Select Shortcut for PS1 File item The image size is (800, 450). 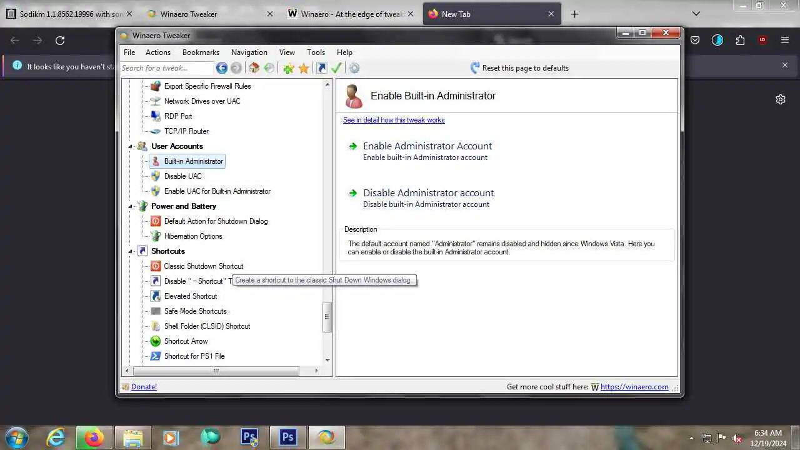194,356
